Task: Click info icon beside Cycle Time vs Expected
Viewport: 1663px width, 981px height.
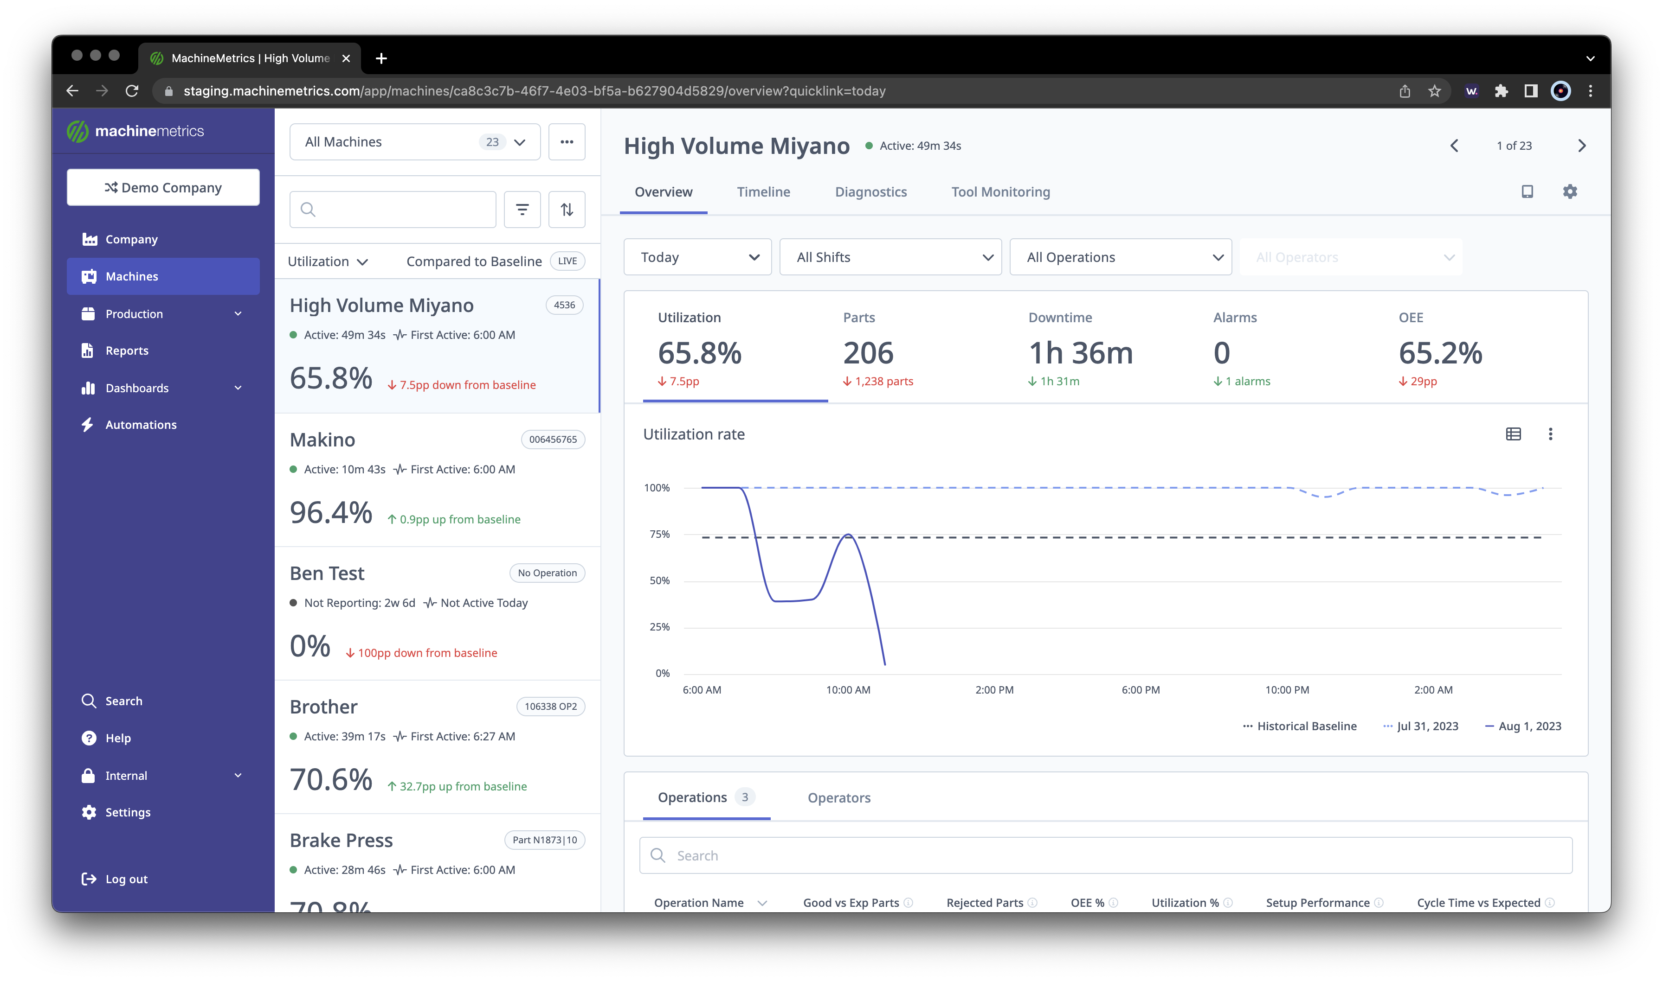Action: point(1549,903)
